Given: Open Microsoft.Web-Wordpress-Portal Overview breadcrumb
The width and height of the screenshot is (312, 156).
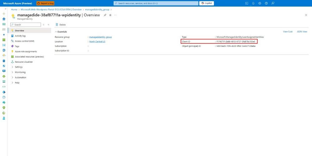Looking at the screenshot, I should point(51,10).
